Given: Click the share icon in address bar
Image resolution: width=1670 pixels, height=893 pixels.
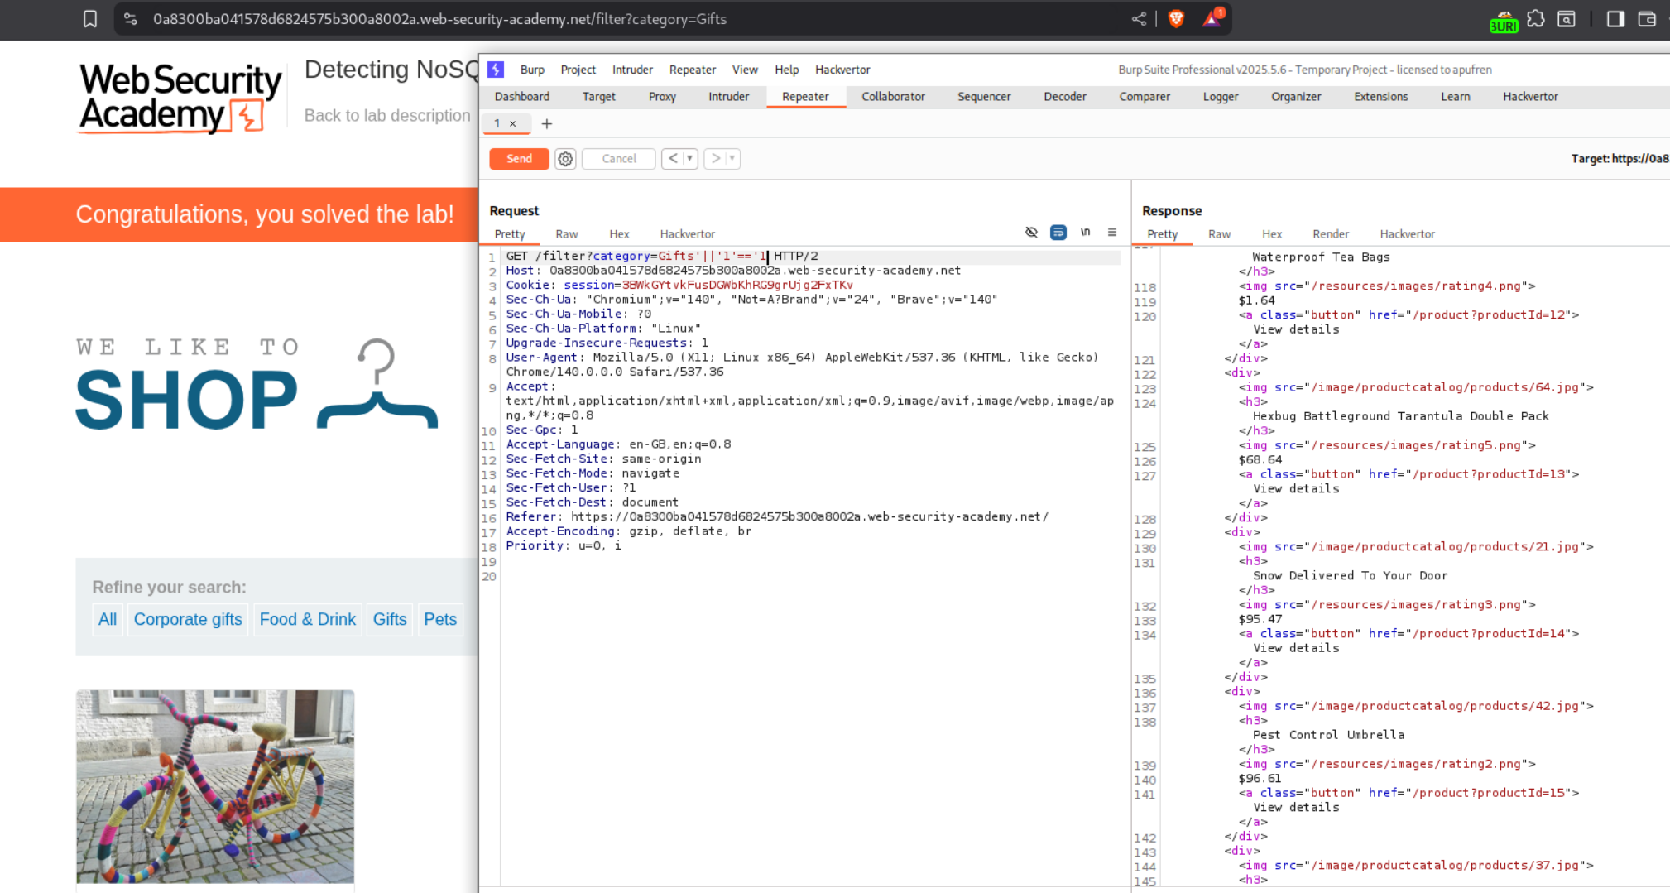Looking at the screenshot, I should point(1139,18).
